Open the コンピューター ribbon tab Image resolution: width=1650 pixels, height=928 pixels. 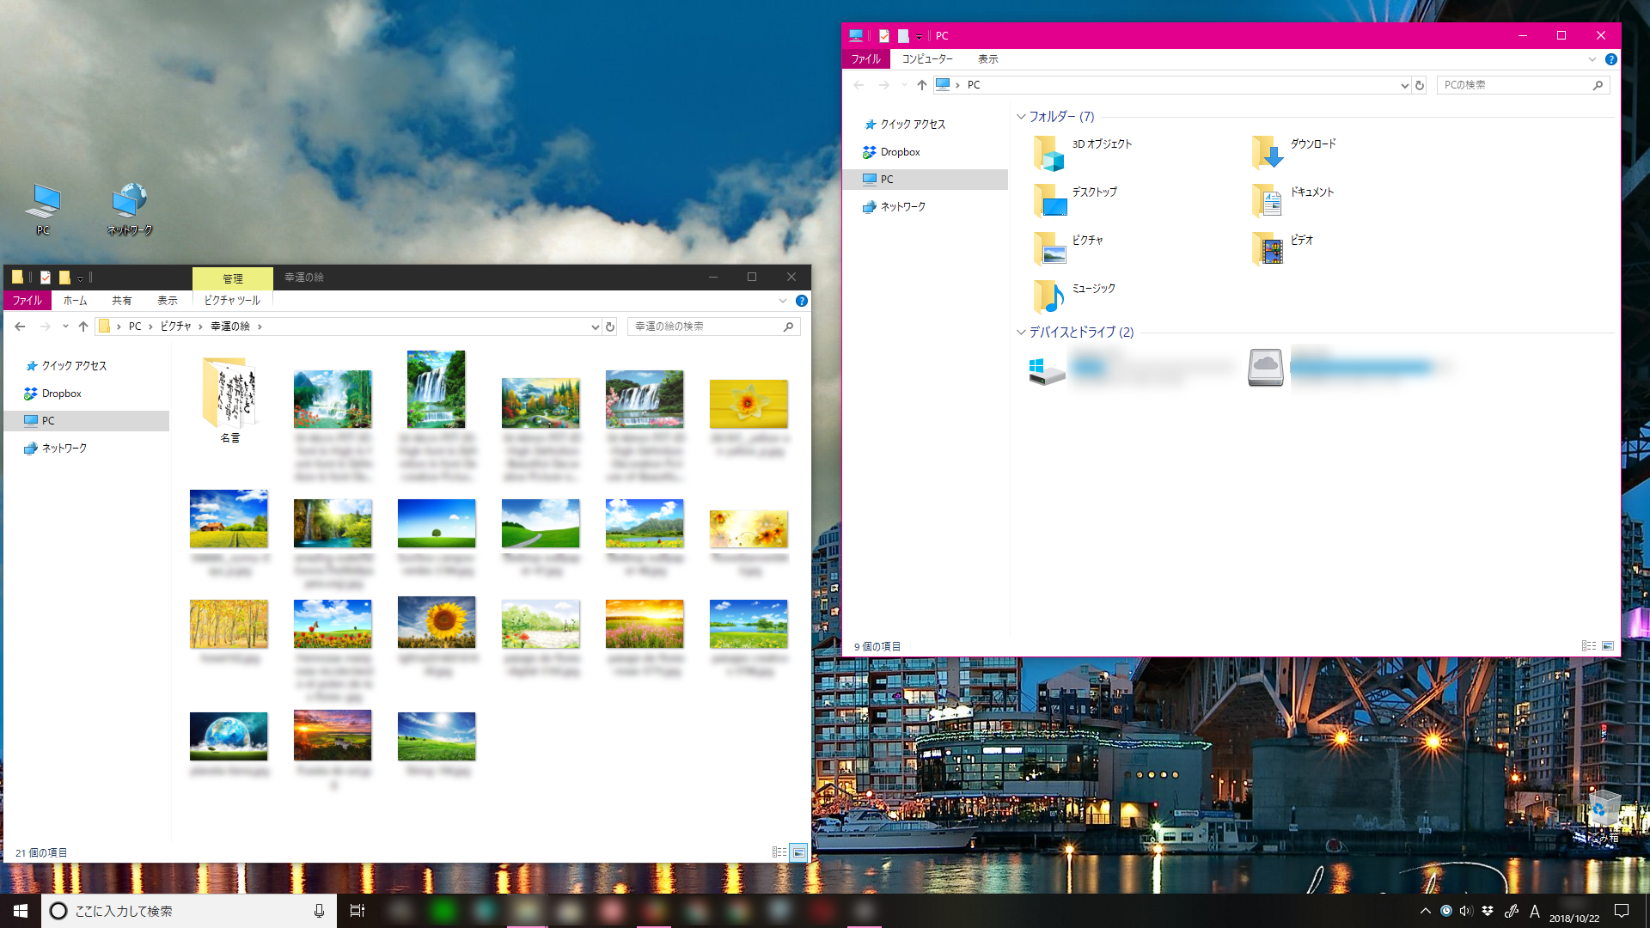click(926, 59)
